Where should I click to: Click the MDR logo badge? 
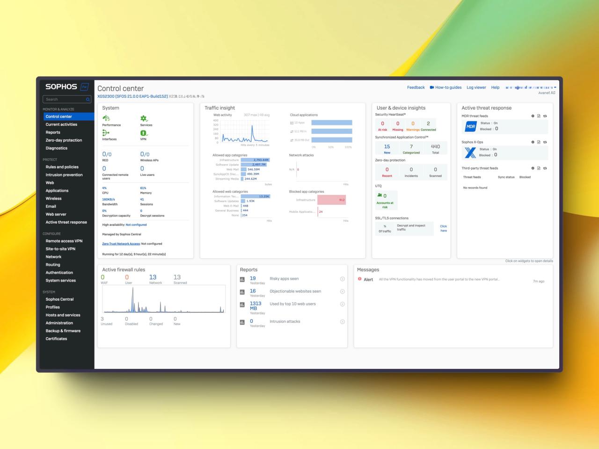[470, 126]
